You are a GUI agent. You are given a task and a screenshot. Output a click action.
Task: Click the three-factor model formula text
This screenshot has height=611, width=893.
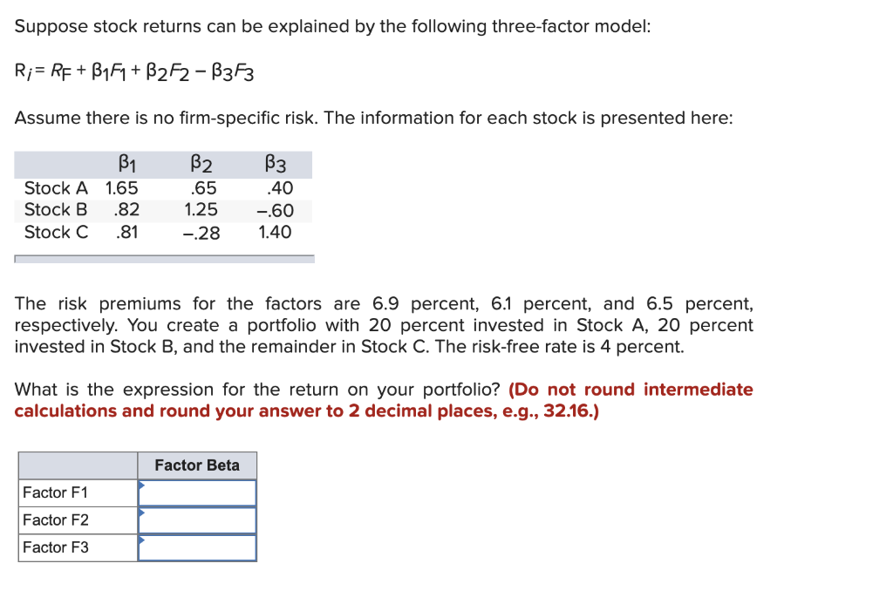click(x=135, y=71)
